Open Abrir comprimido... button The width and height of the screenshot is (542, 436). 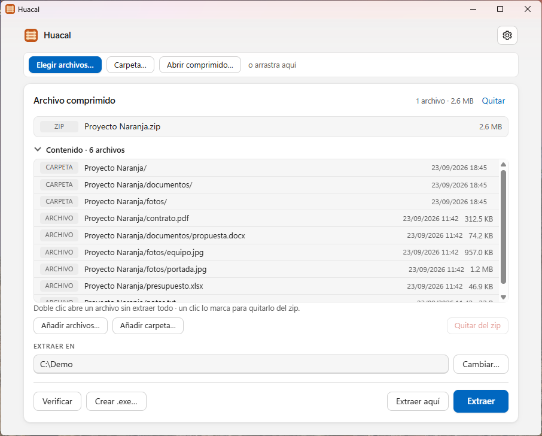point(200,65)
